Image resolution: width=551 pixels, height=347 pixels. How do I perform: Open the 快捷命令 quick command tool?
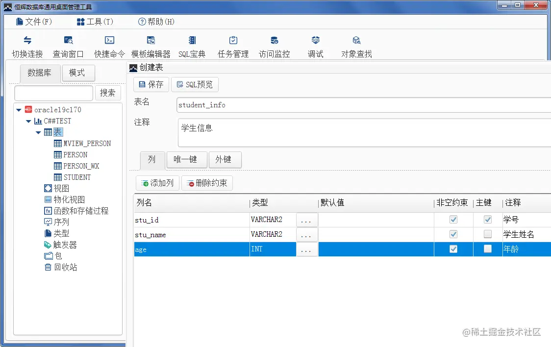point(109,47)
